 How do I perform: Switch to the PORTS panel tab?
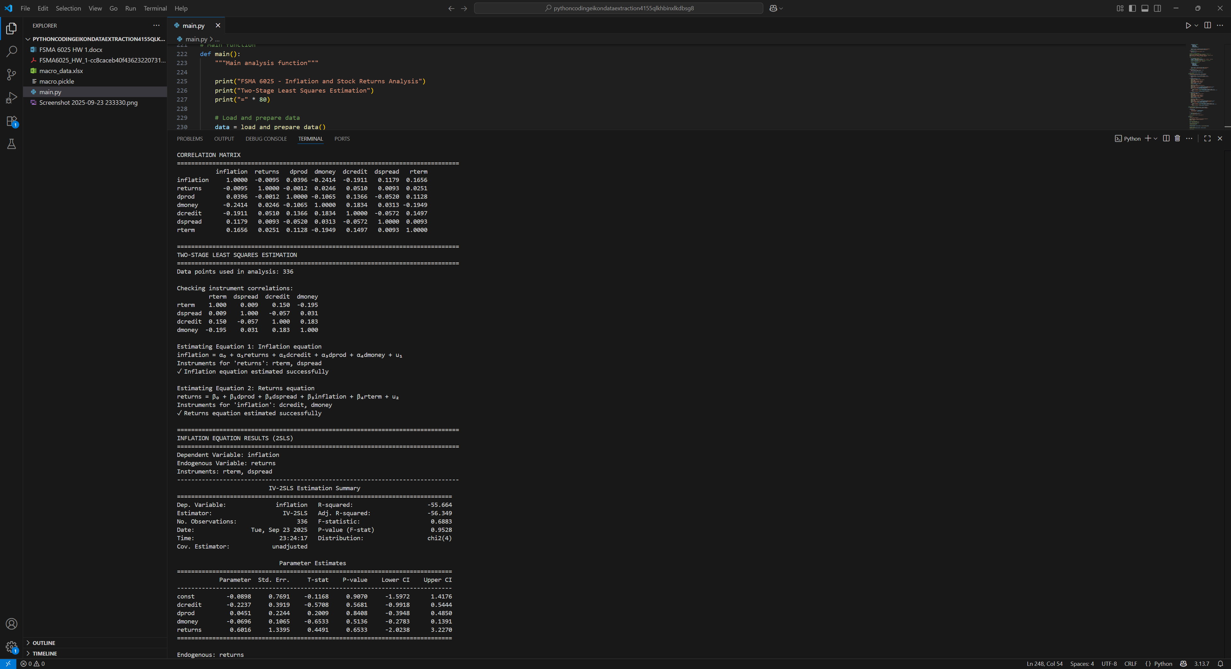tap(342, 139)
